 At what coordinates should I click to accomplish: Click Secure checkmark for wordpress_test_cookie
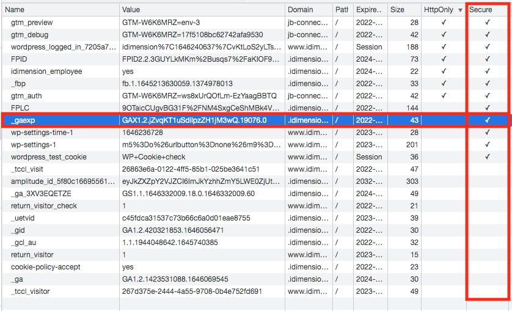pos(488,157)
